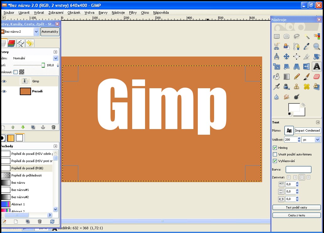
Task: Select the Paintbrush tool
Action: [x=307, y=77]
